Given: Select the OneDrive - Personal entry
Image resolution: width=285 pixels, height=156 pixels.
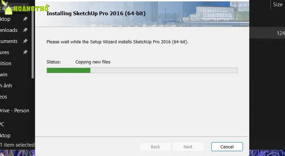Looking at the screenshot, I should tap(15, 111).
